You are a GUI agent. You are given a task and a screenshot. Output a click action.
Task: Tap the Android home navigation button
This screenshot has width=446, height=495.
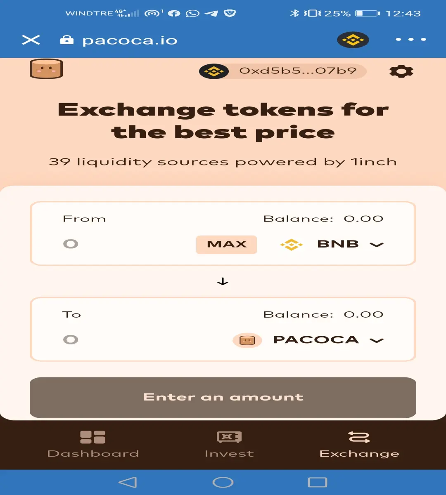coord(223,482)
